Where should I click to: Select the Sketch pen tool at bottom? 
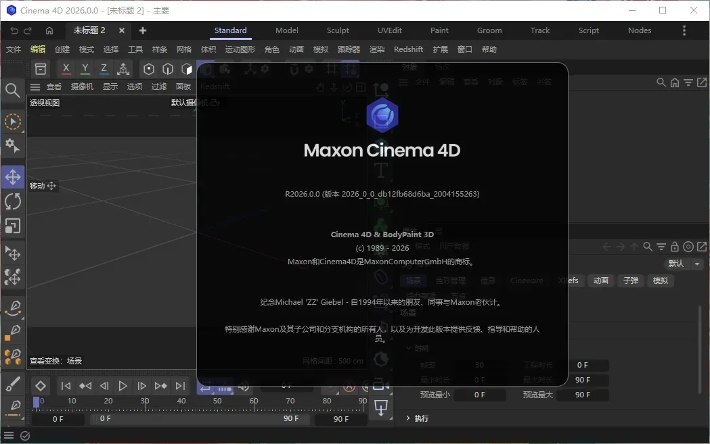(x=14, y=408)
